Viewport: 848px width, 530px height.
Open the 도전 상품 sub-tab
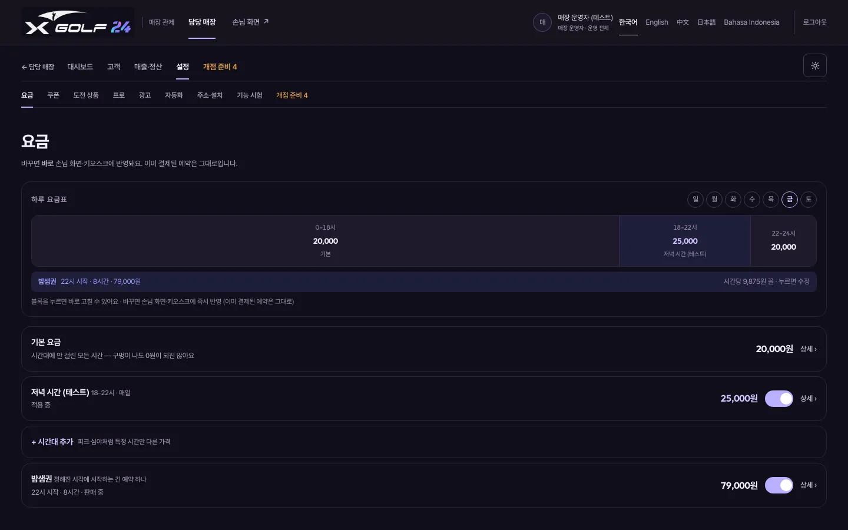pos(86,95)
